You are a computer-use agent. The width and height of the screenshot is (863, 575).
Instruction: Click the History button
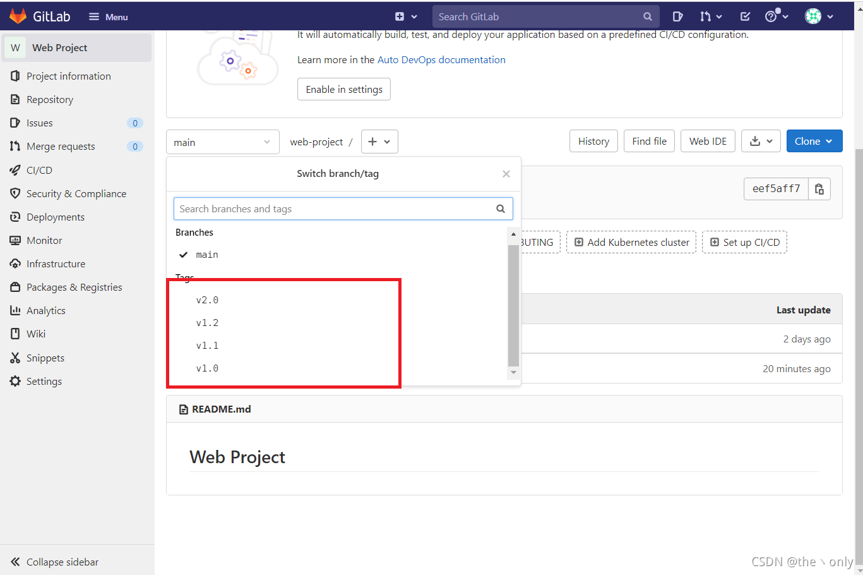(x=593, y=141)
